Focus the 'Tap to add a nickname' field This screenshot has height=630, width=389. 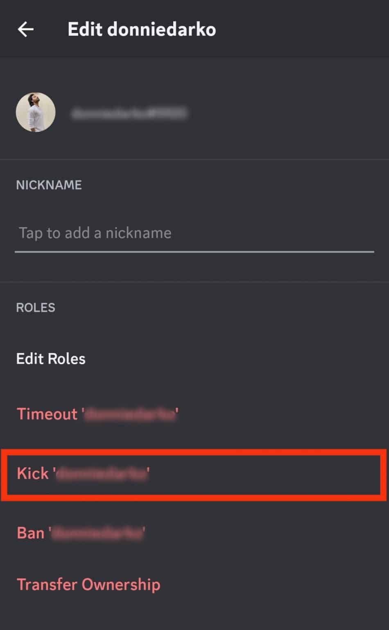pos(194,233)
